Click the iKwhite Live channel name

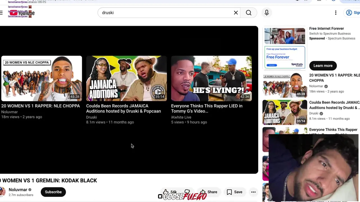point(181,117)
